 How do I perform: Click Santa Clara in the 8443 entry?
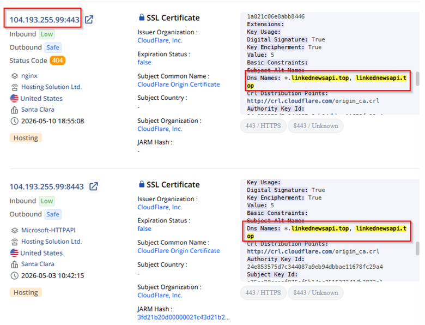pos(38,264)
